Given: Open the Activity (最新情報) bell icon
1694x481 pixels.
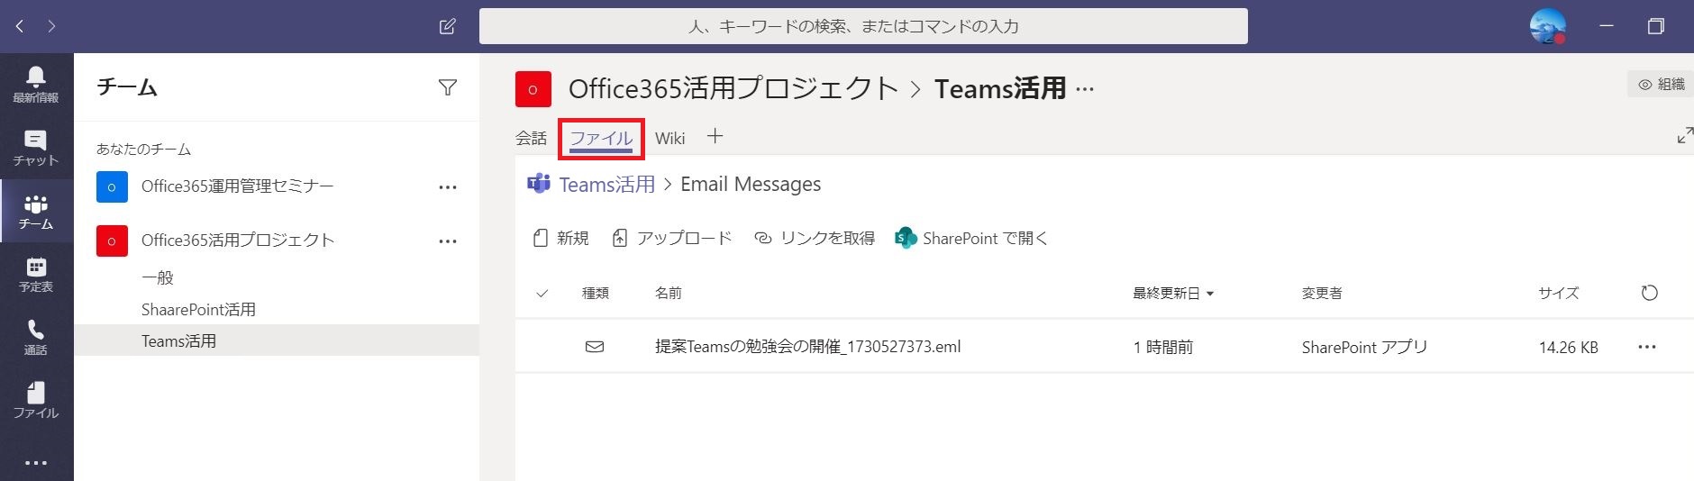Looking at the screenshot, I should (x=36, y=84).
